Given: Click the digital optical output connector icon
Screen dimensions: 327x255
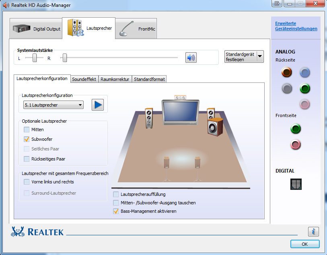Looking at the screenshot, I should [296, 184].
